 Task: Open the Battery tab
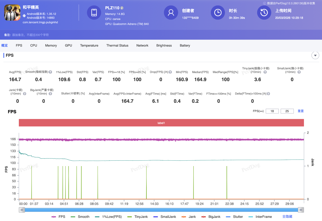coord(185,46)
